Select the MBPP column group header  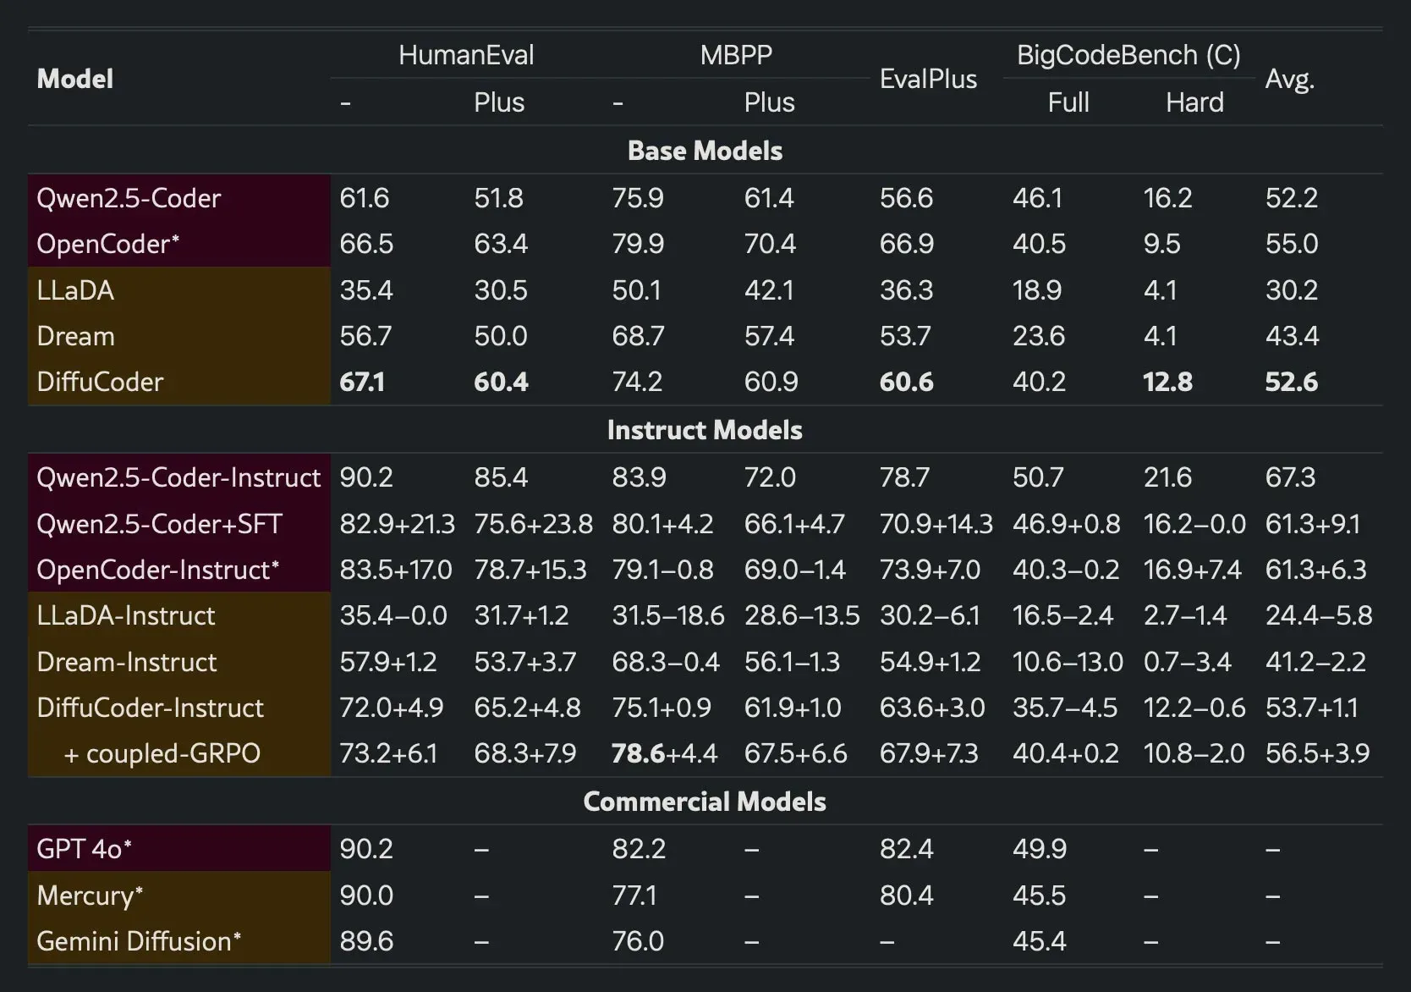point(735,55)
